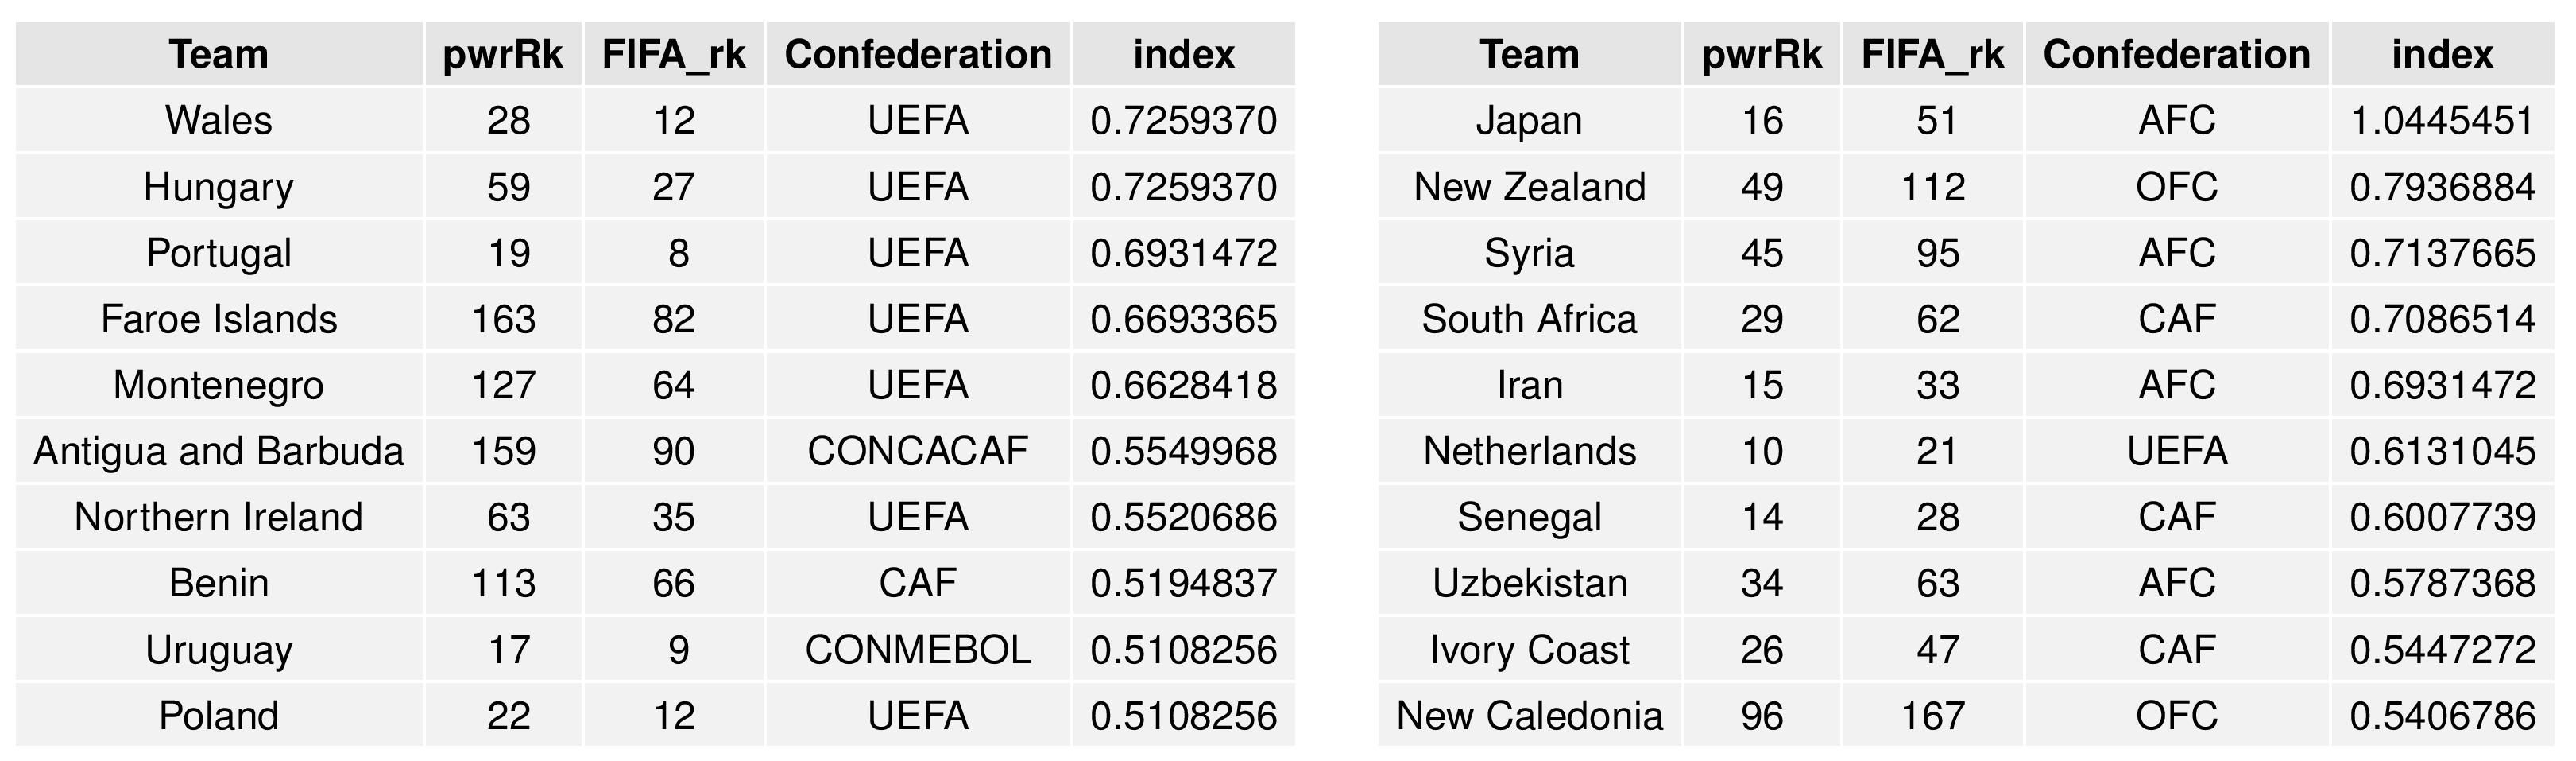Click the index value 1.0445451
2576x761 pixels.
[x=2441, y=120]
